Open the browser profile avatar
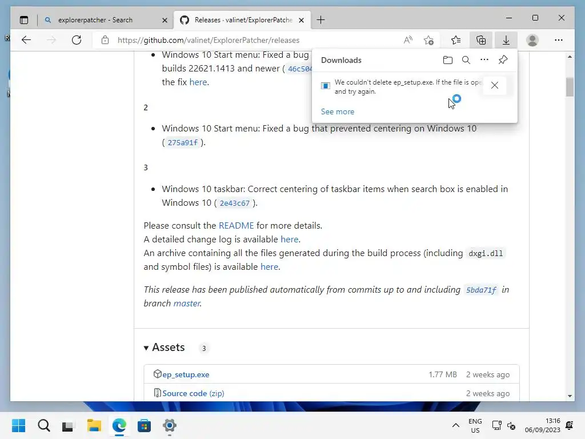Image resolution: width=585 pixels, height=439 pixels. pos(532,40)
